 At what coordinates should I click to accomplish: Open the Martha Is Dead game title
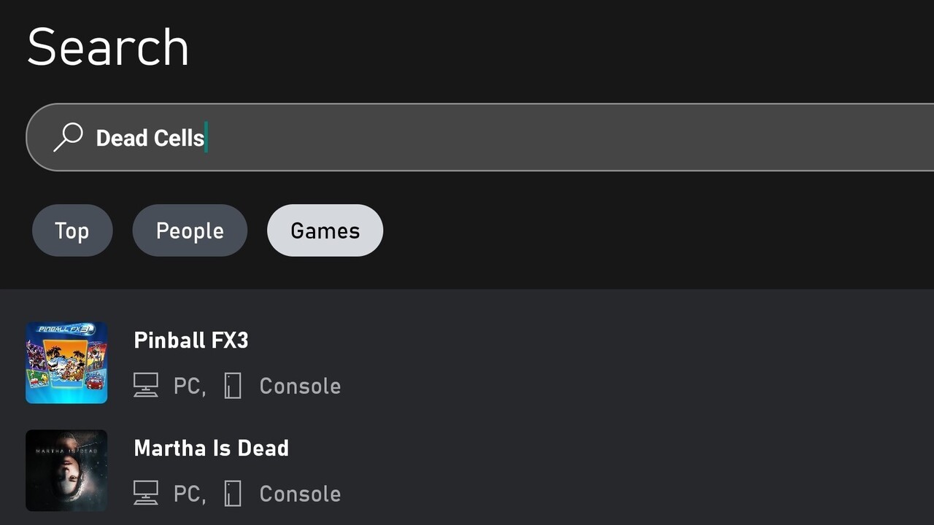pos(212,448)
